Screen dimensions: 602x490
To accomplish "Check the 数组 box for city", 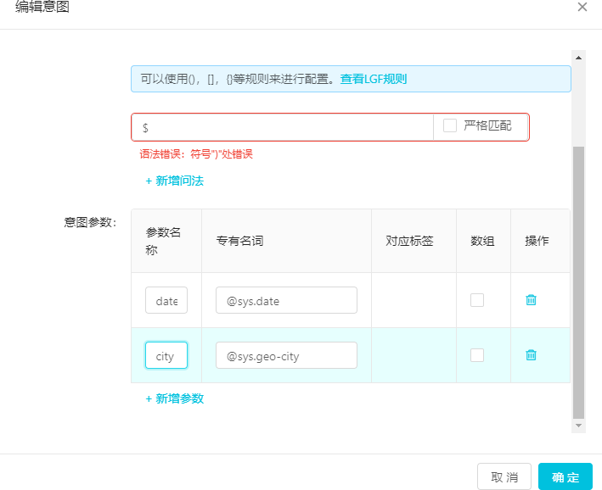I will (477, 355).
